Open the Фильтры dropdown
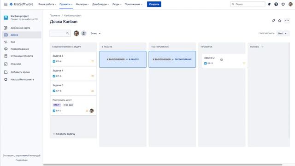Screen dimensions: 295x166 [x=82, y=4]
